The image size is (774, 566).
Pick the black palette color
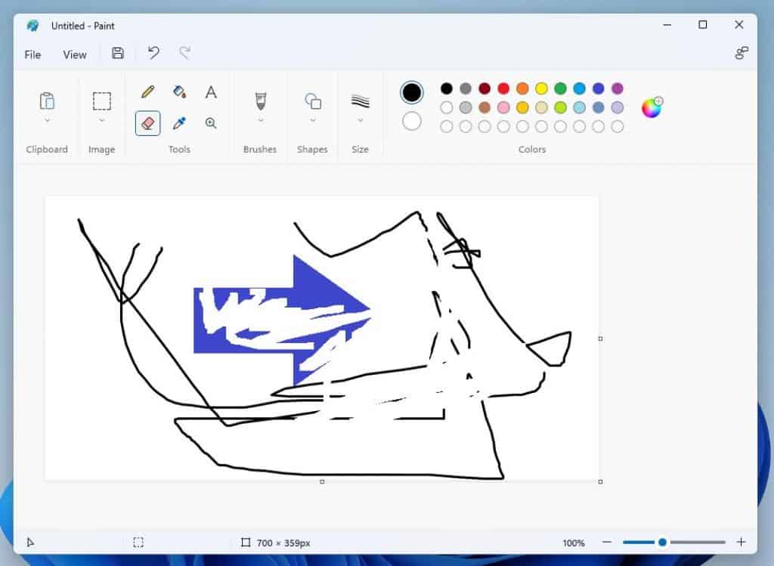click(x=446, y=88)
